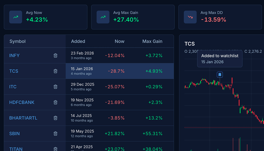Delete TCS from the watchlist

click(55, 71)
